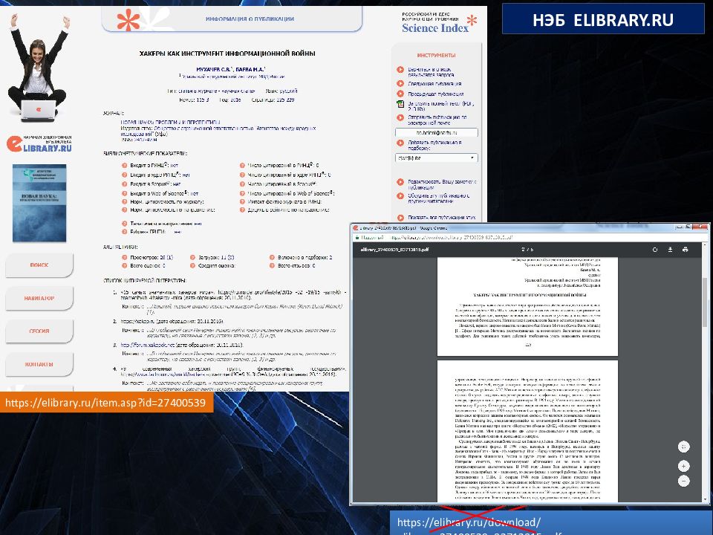
Task: Download the PDF from the viewer toolbar
Action: click(670, 250)
